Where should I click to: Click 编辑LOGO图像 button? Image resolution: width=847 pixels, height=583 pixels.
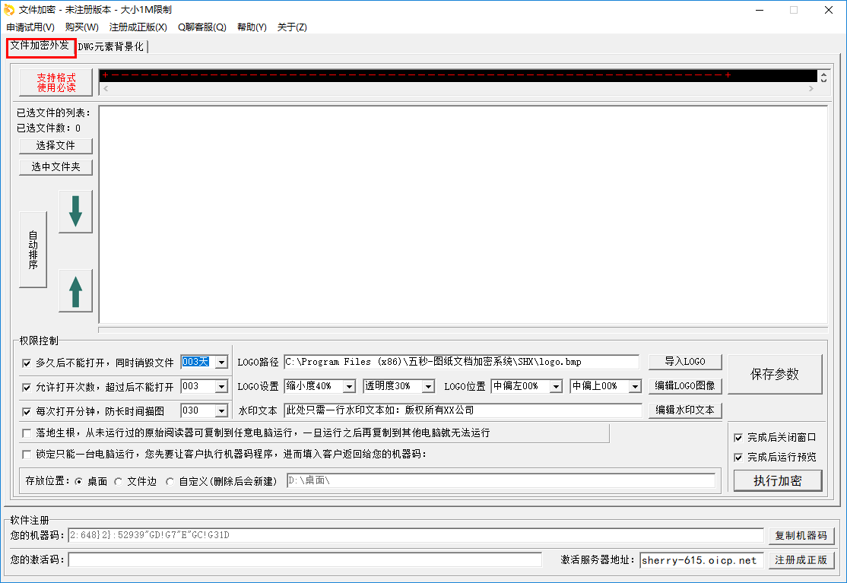pyautogui.click(x=685, y=386)
